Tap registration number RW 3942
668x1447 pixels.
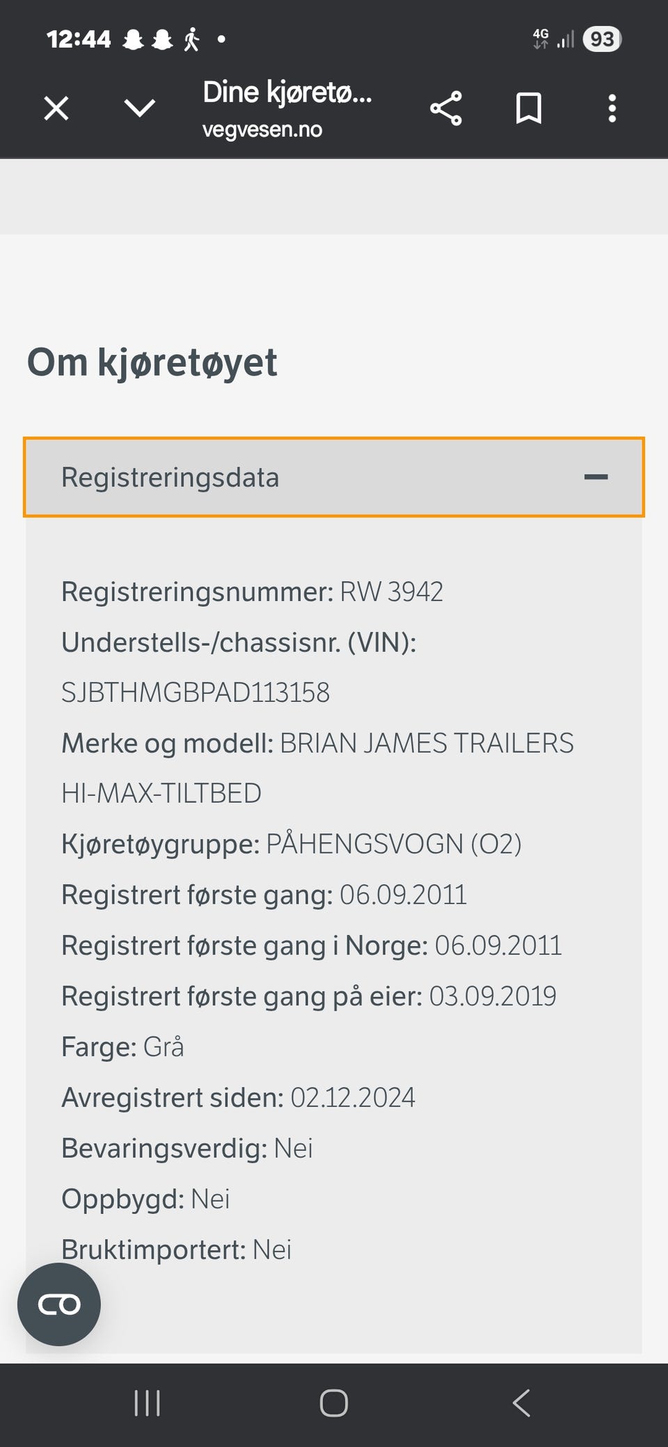pos(391,592)
